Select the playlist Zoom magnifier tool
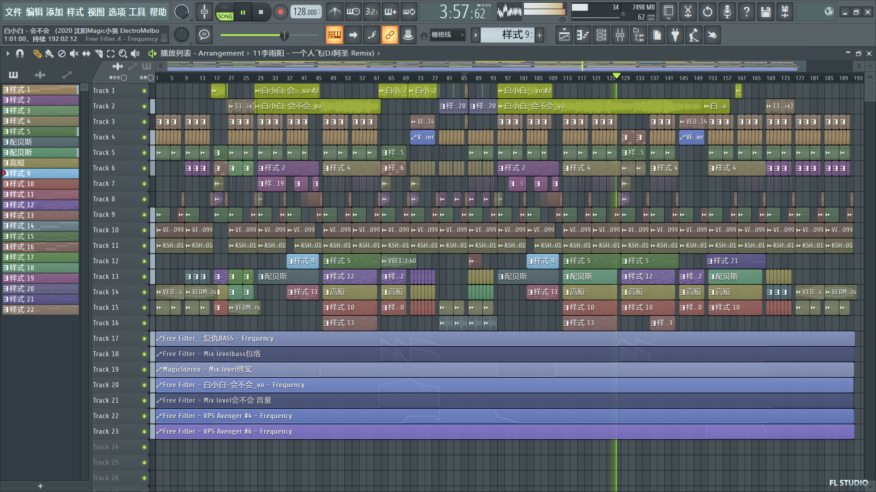The image size is (876, 492). (x=123, y=53)
